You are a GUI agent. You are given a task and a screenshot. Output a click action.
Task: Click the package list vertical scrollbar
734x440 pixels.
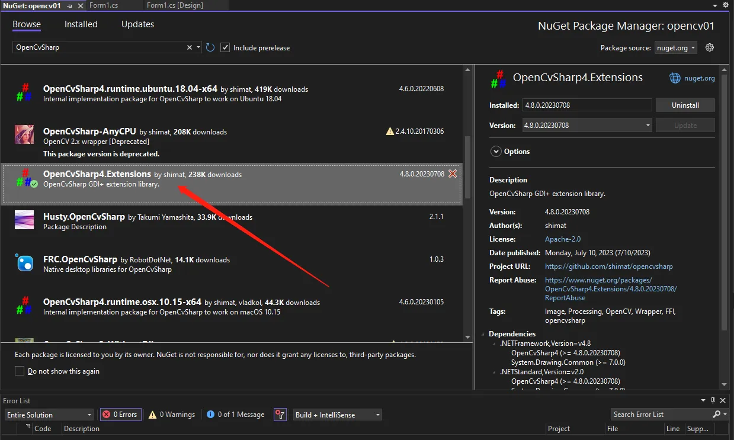coord(467,168)
